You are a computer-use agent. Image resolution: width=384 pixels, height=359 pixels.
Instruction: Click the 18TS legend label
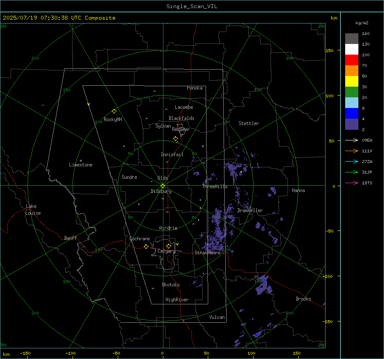point(367,183)
